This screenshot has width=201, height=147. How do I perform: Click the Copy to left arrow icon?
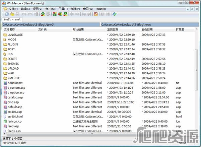pos(77,14)
